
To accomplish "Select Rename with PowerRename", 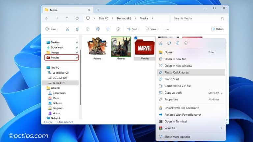I will 191,115.
